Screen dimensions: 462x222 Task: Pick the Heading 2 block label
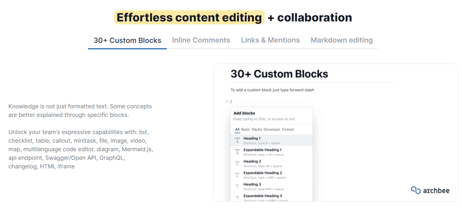pos(252,161)
